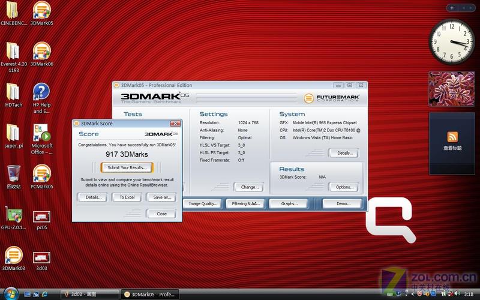Click Windows Vista (TM) Home Basic text
This screenshot has width=480, height=300.
point(323,138)
